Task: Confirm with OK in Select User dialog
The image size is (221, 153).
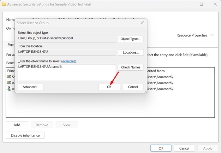Action: click(x=109, y=87)
